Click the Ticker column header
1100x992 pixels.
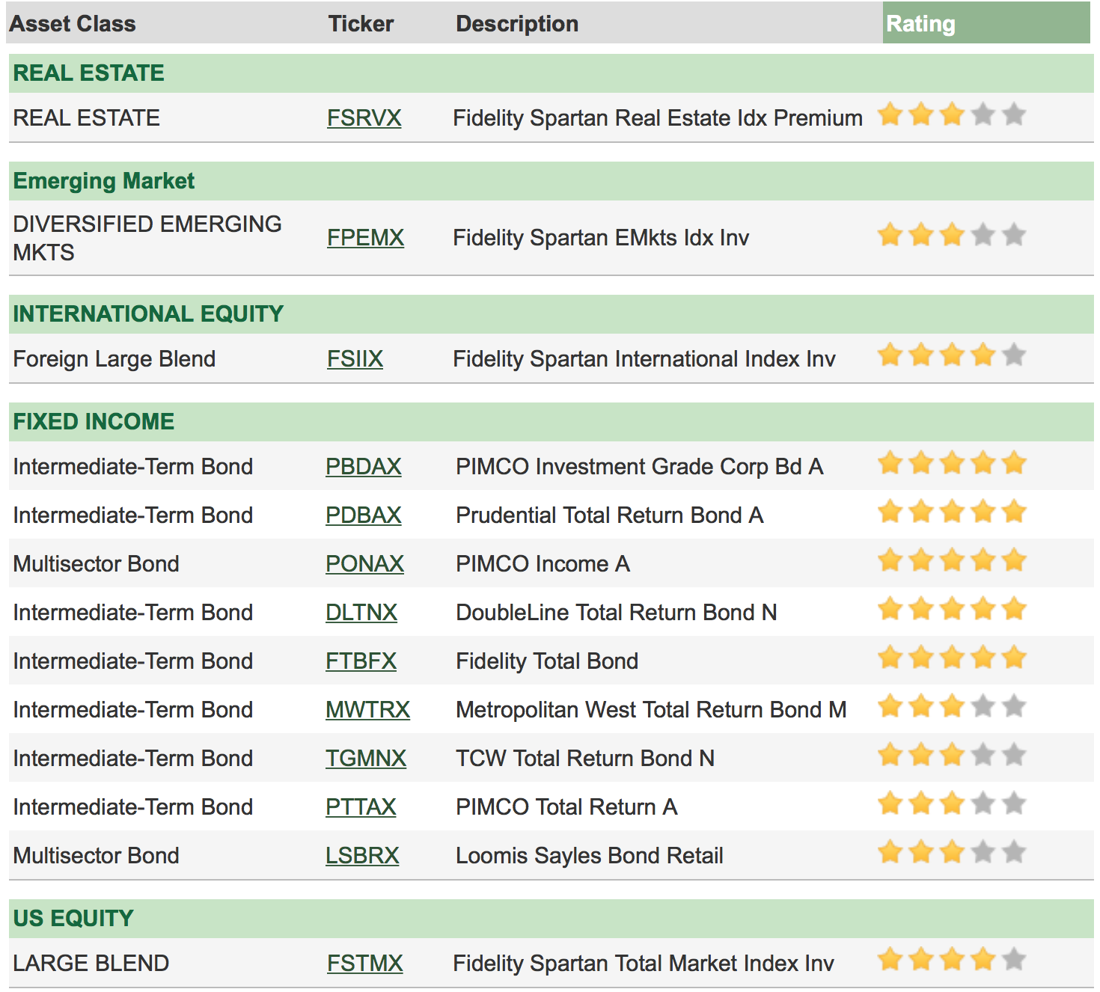click(x=361, y=24)
